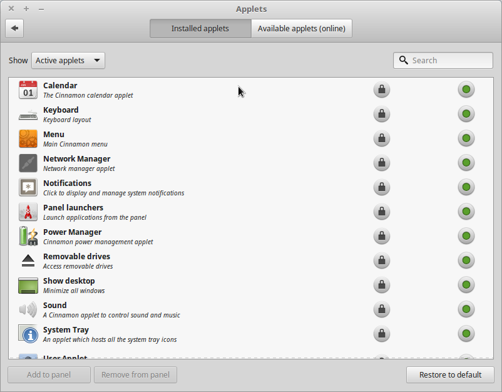Toggle green status indicator for Network Manager

[x=466, y=163]
